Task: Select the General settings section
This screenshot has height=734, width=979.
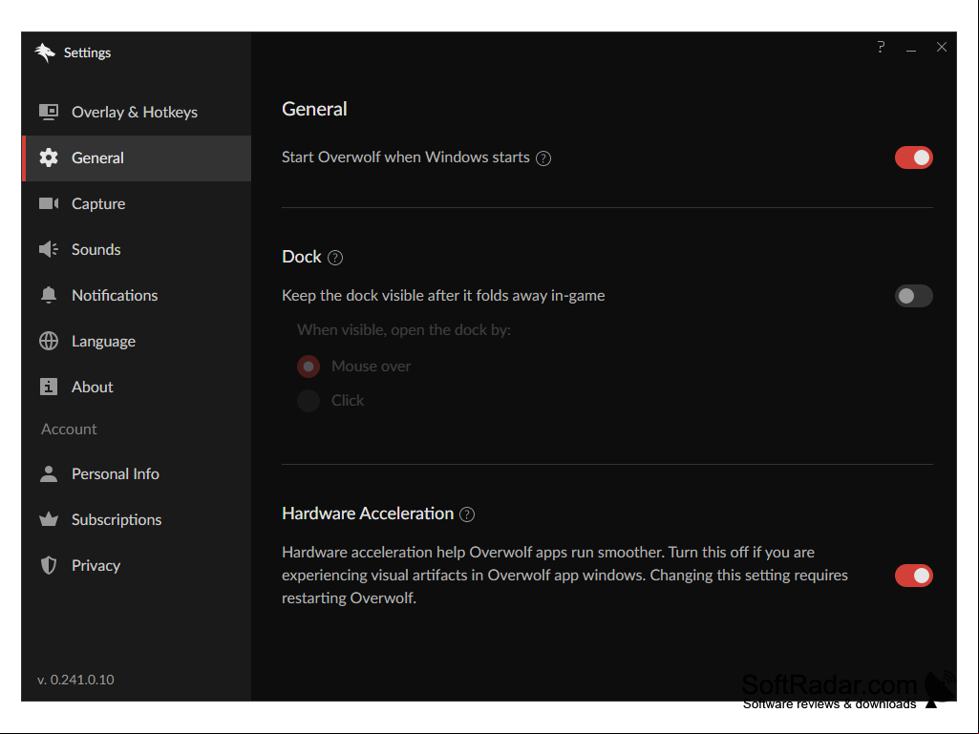Action: pos(137,158)
